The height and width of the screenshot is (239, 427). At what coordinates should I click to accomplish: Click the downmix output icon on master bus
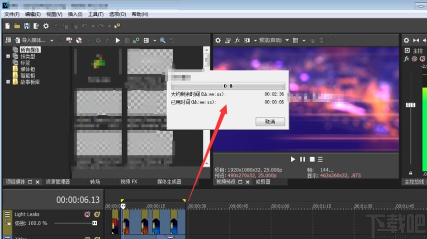416,40
